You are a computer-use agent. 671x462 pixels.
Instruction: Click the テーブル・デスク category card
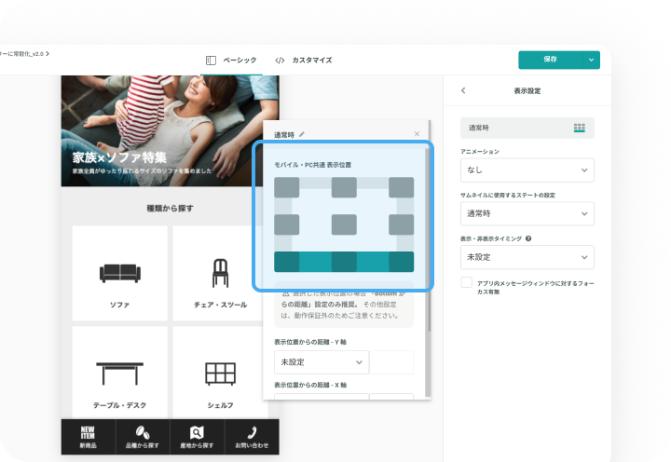(120, 373)
